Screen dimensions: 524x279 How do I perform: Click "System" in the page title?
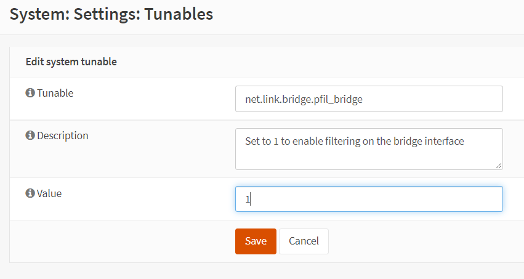coord(38,14)
